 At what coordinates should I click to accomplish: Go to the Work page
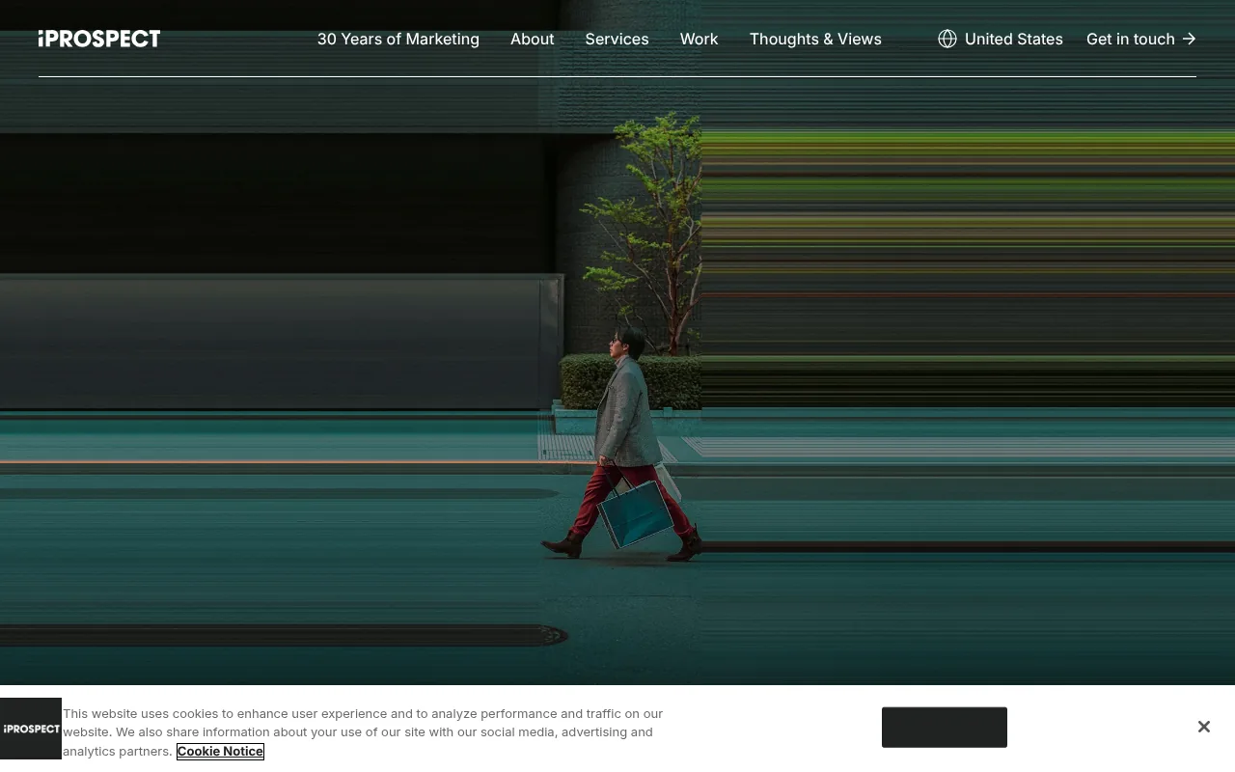[x=699, y=39]
